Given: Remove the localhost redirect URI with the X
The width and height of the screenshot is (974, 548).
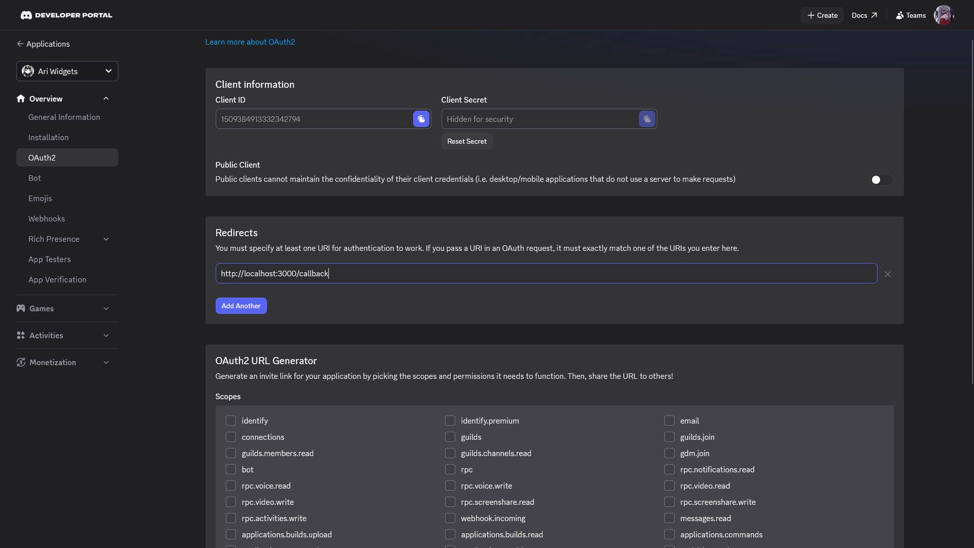Looking at the screenshot, I should pos(888,274).
